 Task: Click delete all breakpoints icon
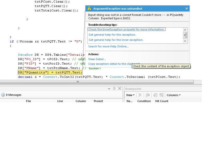148,95
